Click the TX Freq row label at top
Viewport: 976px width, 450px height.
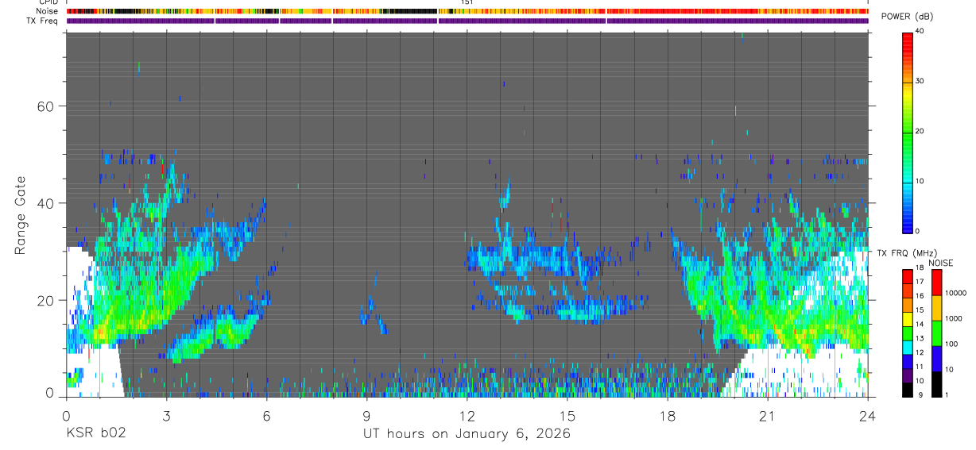tap(44, 21)
